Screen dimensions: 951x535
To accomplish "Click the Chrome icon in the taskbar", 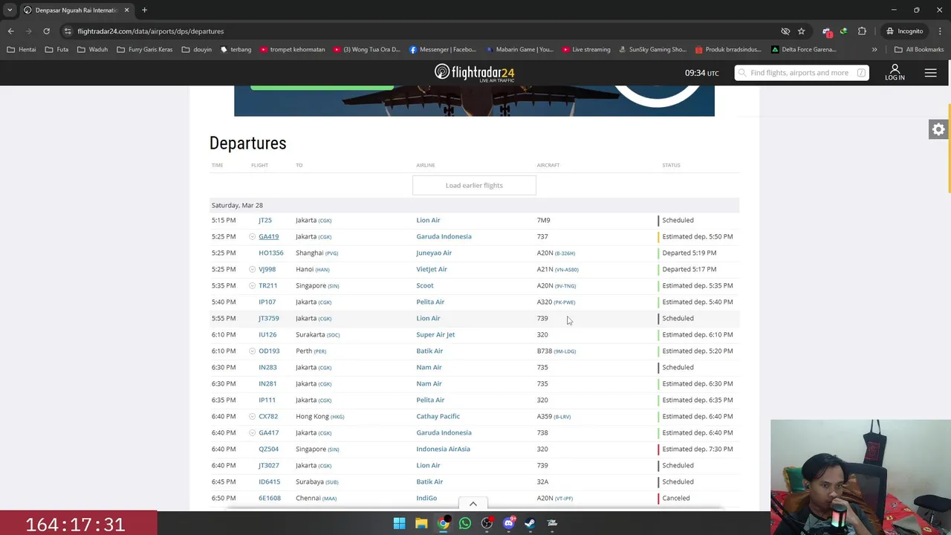I will point(443,523).
